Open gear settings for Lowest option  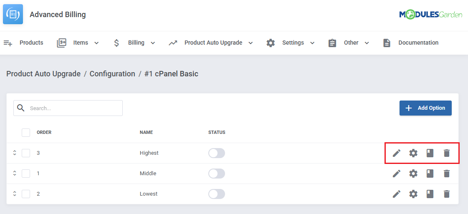coord(413,194)
